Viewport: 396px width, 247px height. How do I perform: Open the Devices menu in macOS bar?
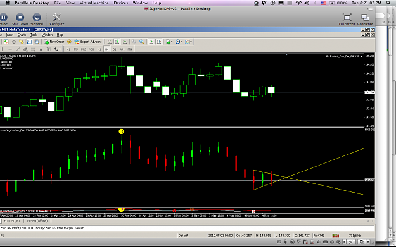[121, 3]
